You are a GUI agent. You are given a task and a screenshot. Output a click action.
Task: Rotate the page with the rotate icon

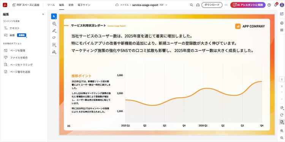282,115
